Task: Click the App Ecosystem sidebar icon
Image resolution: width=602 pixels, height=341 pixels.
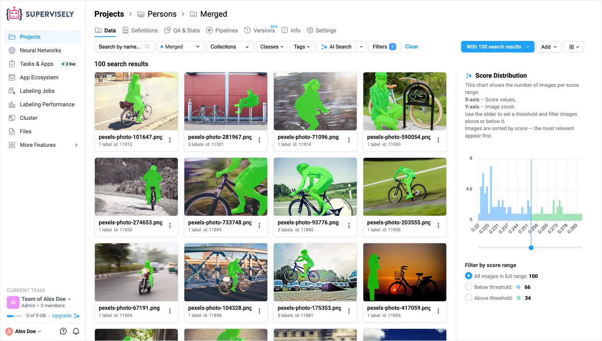Action: (12, 77)
